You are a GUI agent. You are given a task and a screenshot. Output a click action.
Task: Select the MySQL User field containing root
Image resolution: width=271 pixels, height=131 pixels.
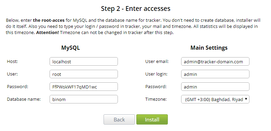pyautogui.click(x=84, y=74)
